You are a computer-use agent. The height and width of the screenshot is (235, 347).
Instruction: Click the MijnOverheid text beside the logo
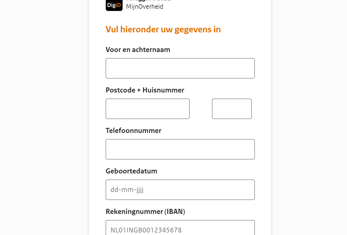tap(145, 6)
